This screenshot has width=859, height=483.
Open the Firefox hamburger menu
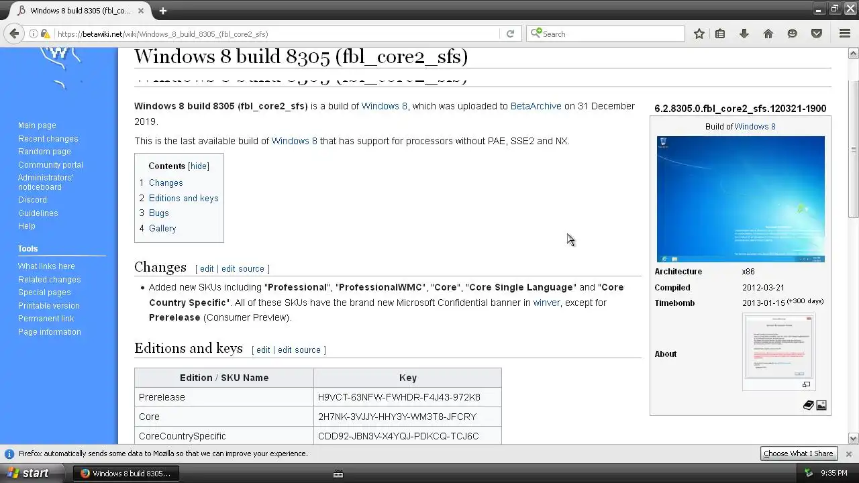click(x=845, y=34)
